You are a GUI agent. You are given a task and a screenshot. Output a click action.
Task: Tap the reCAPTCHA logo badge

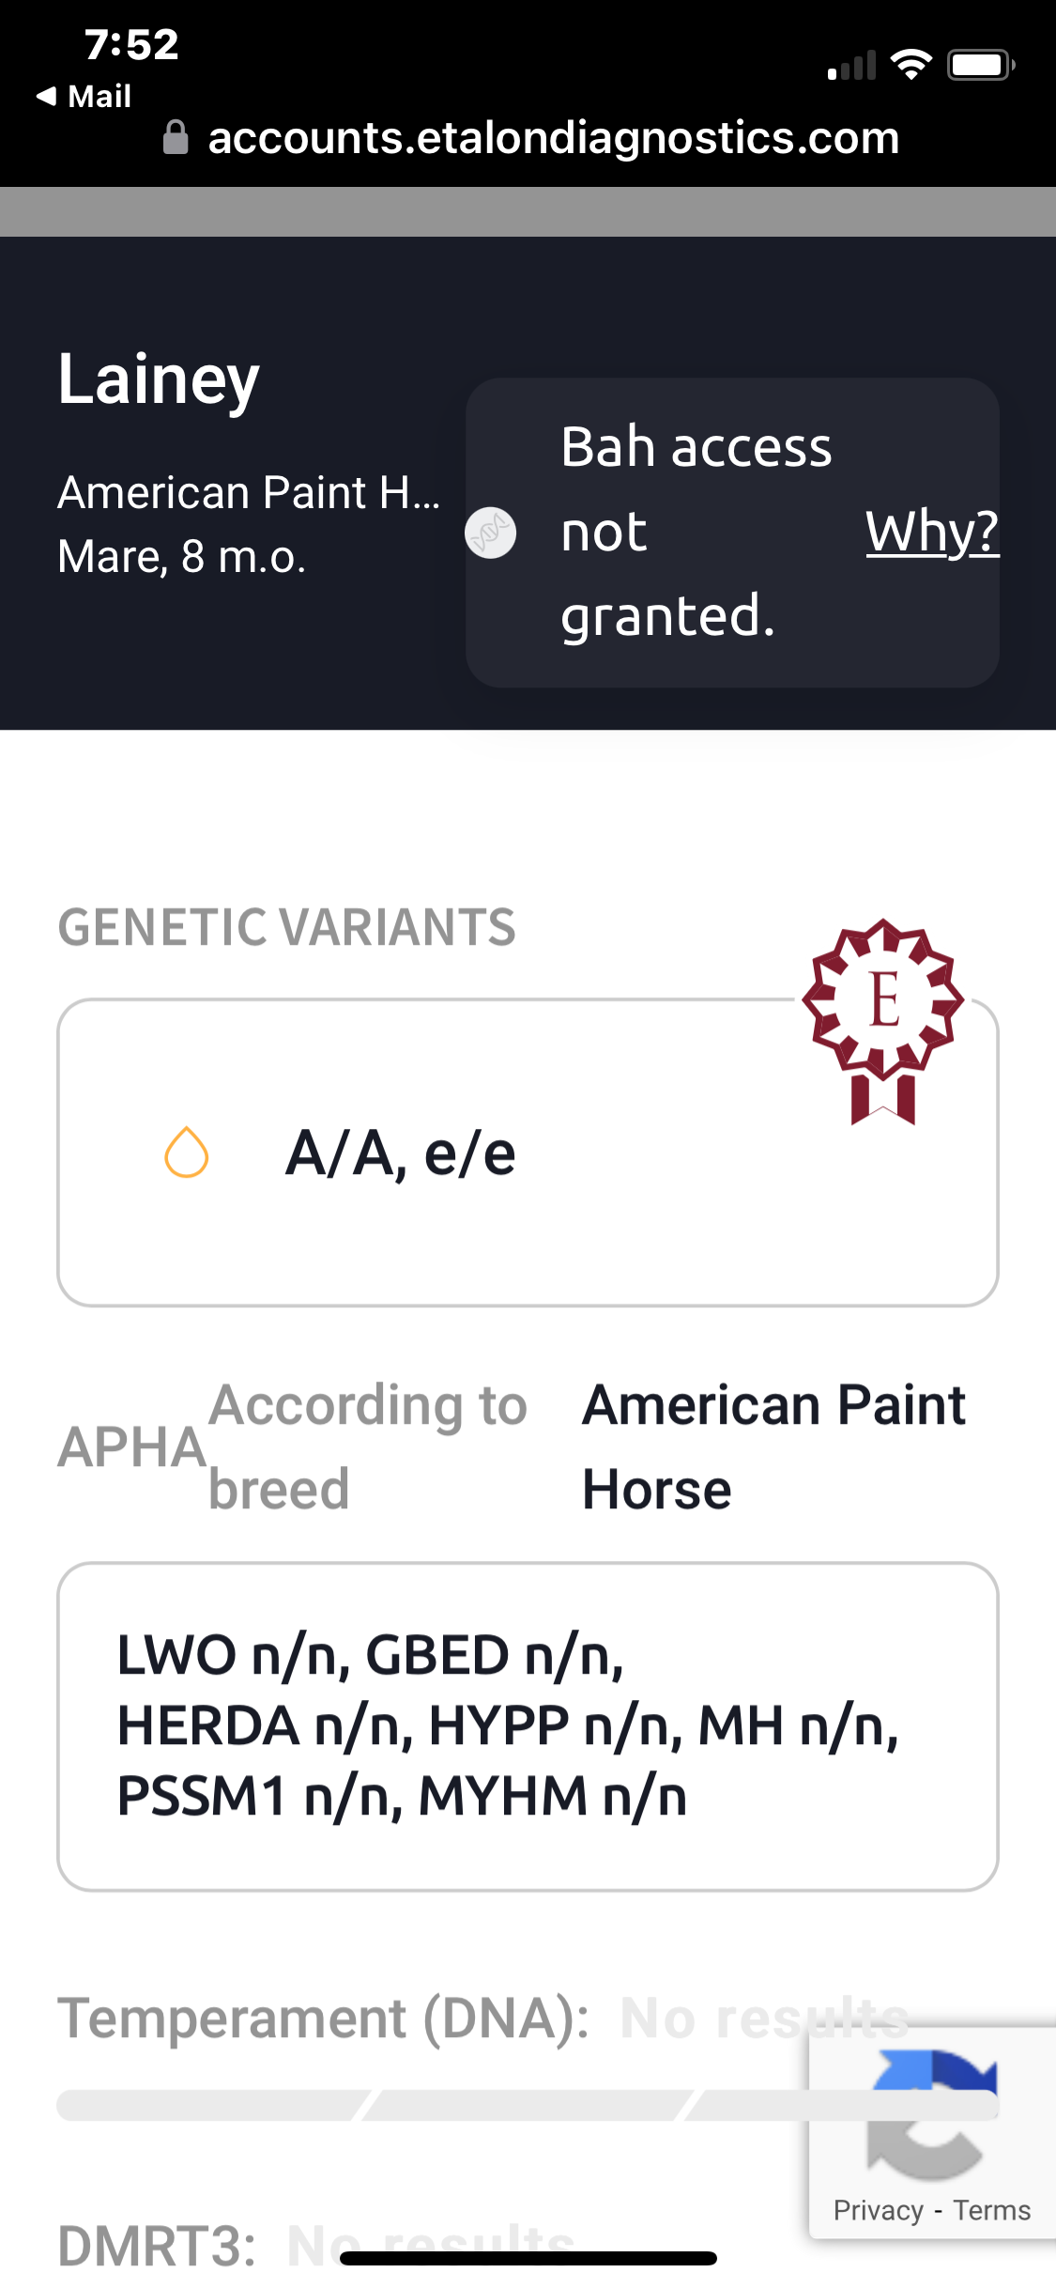pos(932,2113)
